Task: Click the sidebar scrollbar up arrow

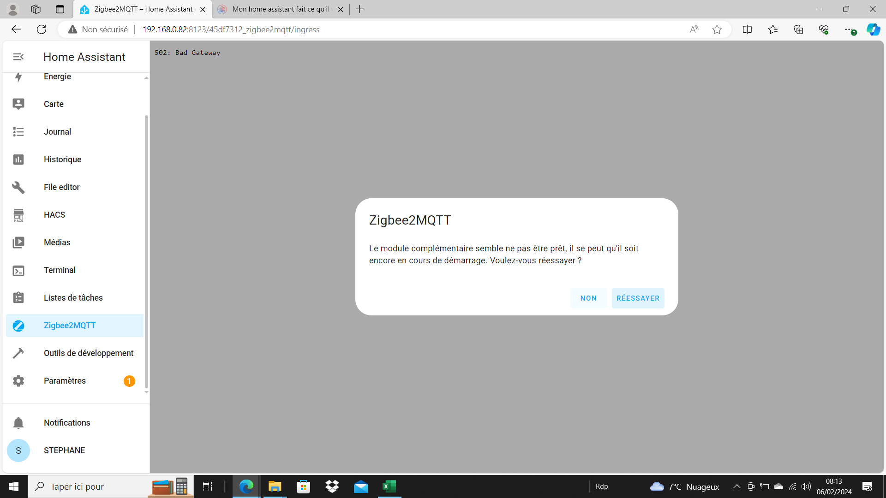Action: tap(146, 77)
